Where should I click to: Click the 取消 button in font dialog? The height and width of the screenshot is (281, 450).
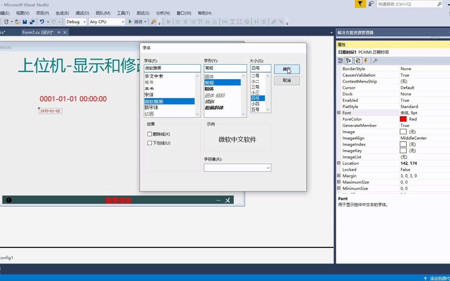[x=287, y=80]
